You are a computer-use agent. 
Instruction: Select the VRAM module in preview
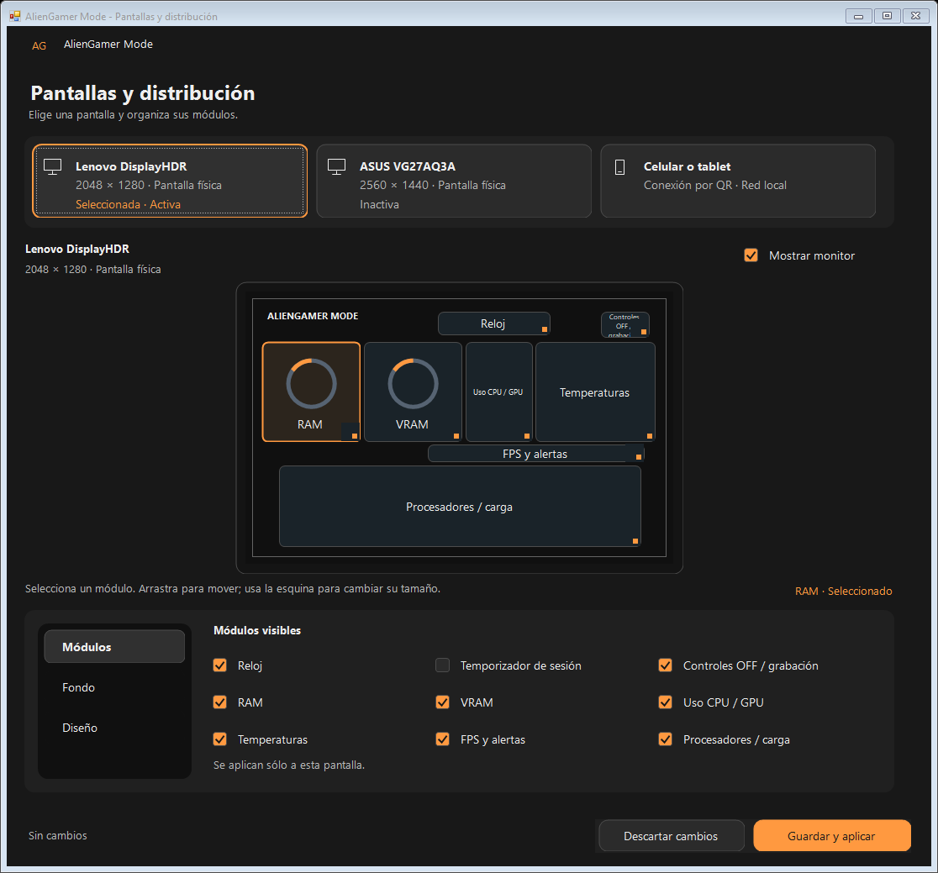(413, 392)
